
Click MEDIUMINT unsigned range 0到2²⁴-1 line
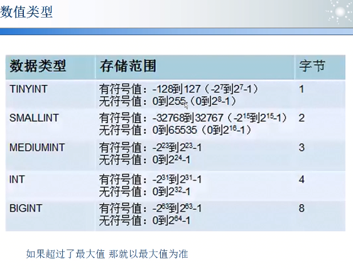tap(144, 160)
